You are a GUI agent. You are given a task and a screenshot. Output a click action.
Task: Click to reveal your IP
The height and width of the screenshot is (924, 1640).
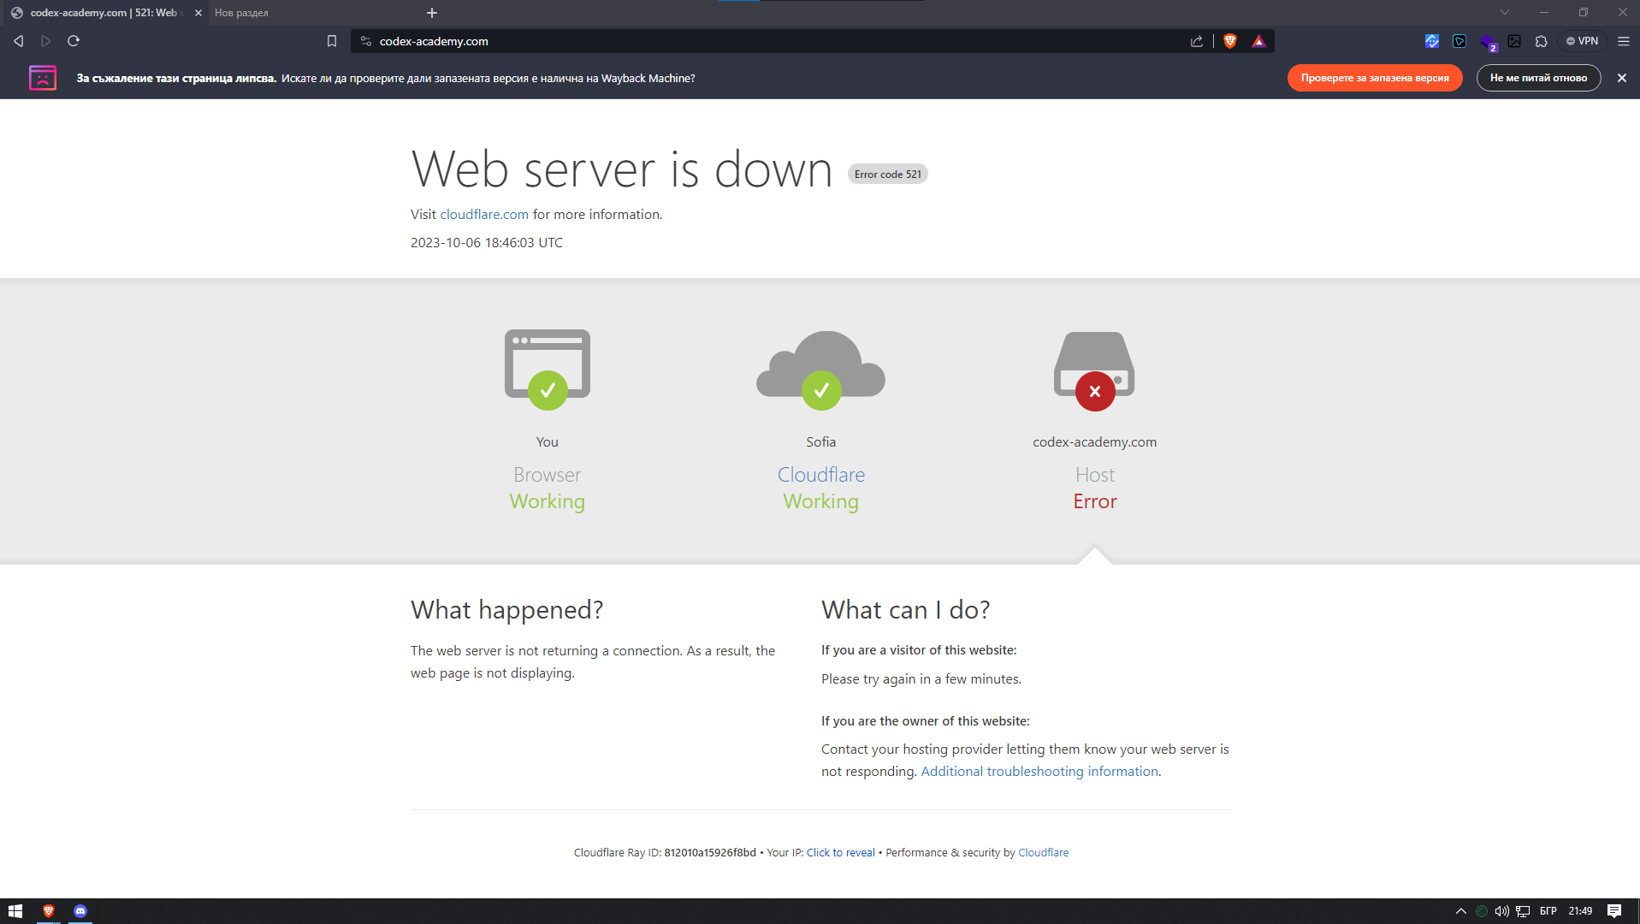pyautogui.click(x=841, y=853)
